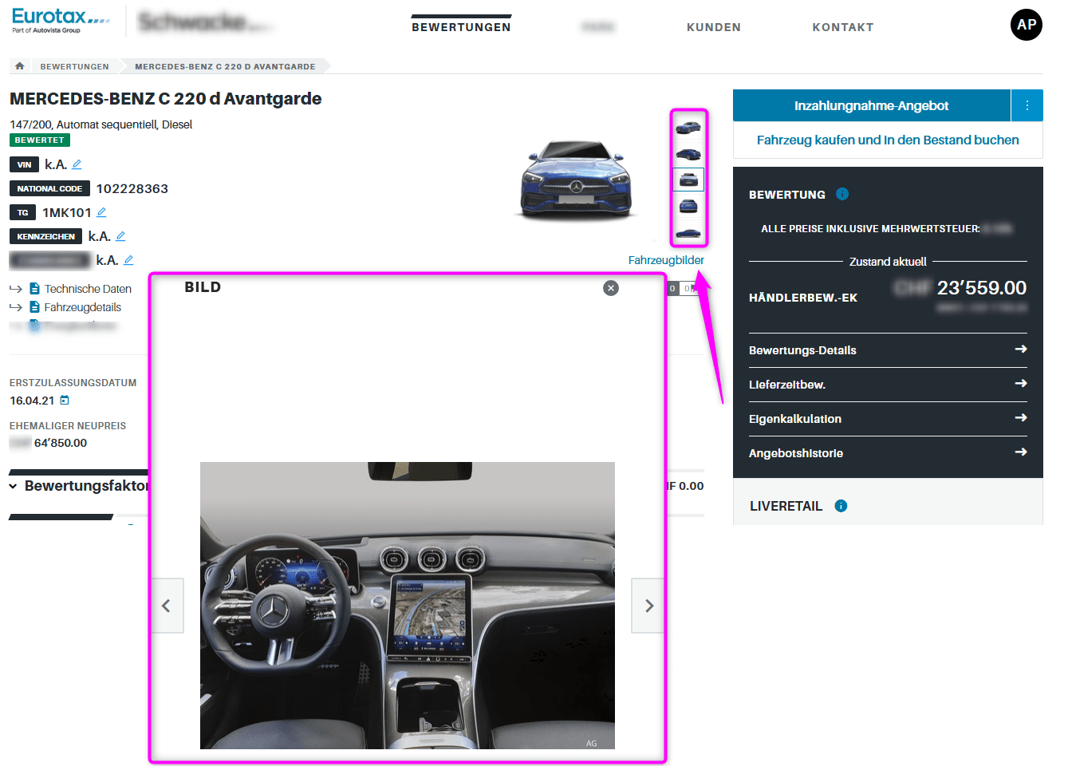Open the blurred navigation tab
The image size is (1068, 766).
tap(598, 27)
